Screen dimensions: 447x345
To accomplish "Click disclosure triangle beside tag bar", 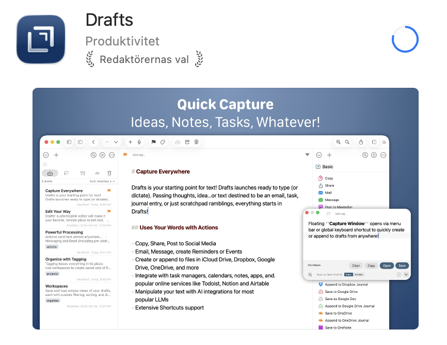I will (308, 155).
